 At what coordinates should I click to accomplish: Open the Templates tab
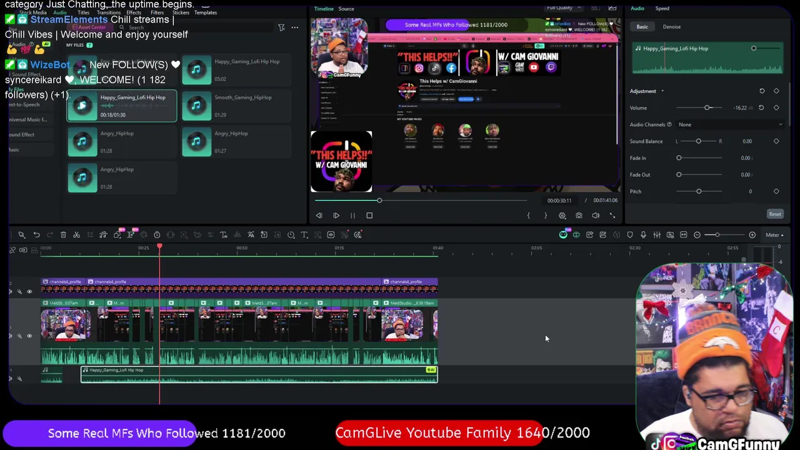(x=206, y=12)
